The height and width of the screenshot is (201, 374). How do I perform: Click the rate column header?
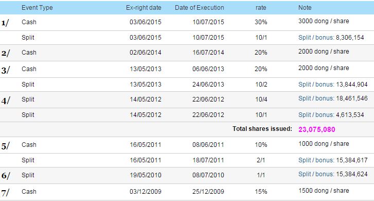pos(261,8)
